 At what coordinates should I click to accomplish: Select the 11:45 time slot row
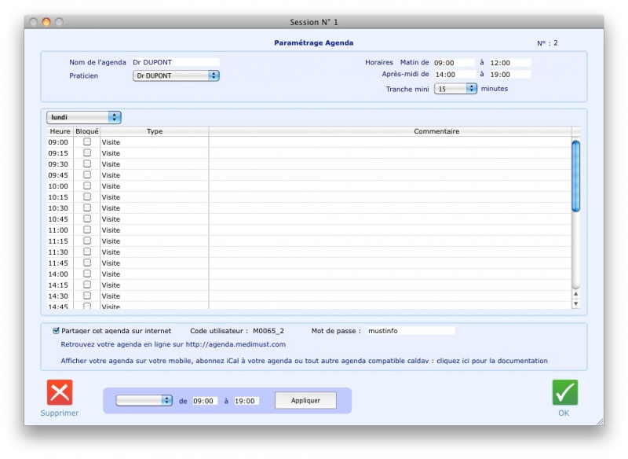click(x=309, y=263)
